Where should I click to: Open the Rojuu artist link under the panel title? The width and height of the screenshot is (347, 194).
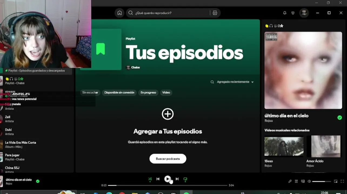pyautogui.click(x=269, y=121)
